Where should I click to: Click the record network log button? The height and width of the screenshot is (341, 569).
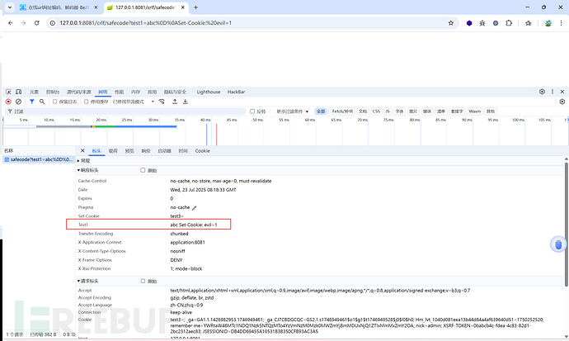click(8, 102)
